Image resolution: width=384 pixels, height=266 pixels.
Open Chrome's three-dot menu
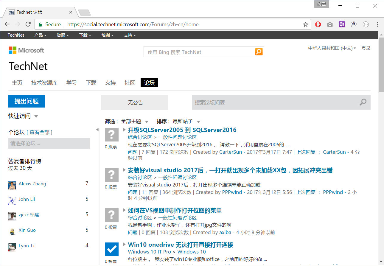[x=377, y=24]
